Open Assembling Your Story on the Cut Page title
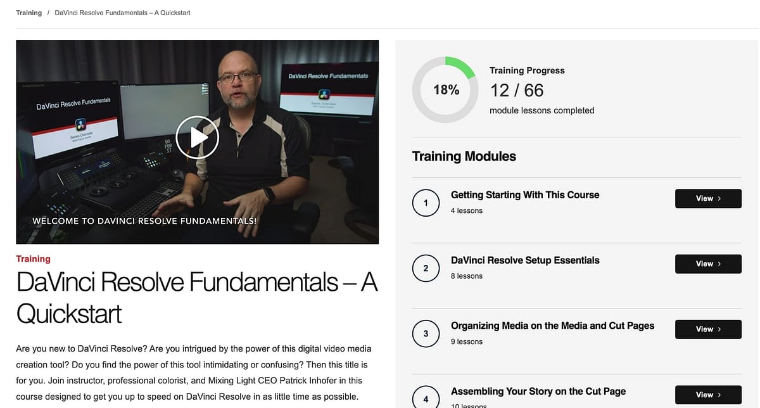The height and width of the screenshot is (408, 760). 538,391
